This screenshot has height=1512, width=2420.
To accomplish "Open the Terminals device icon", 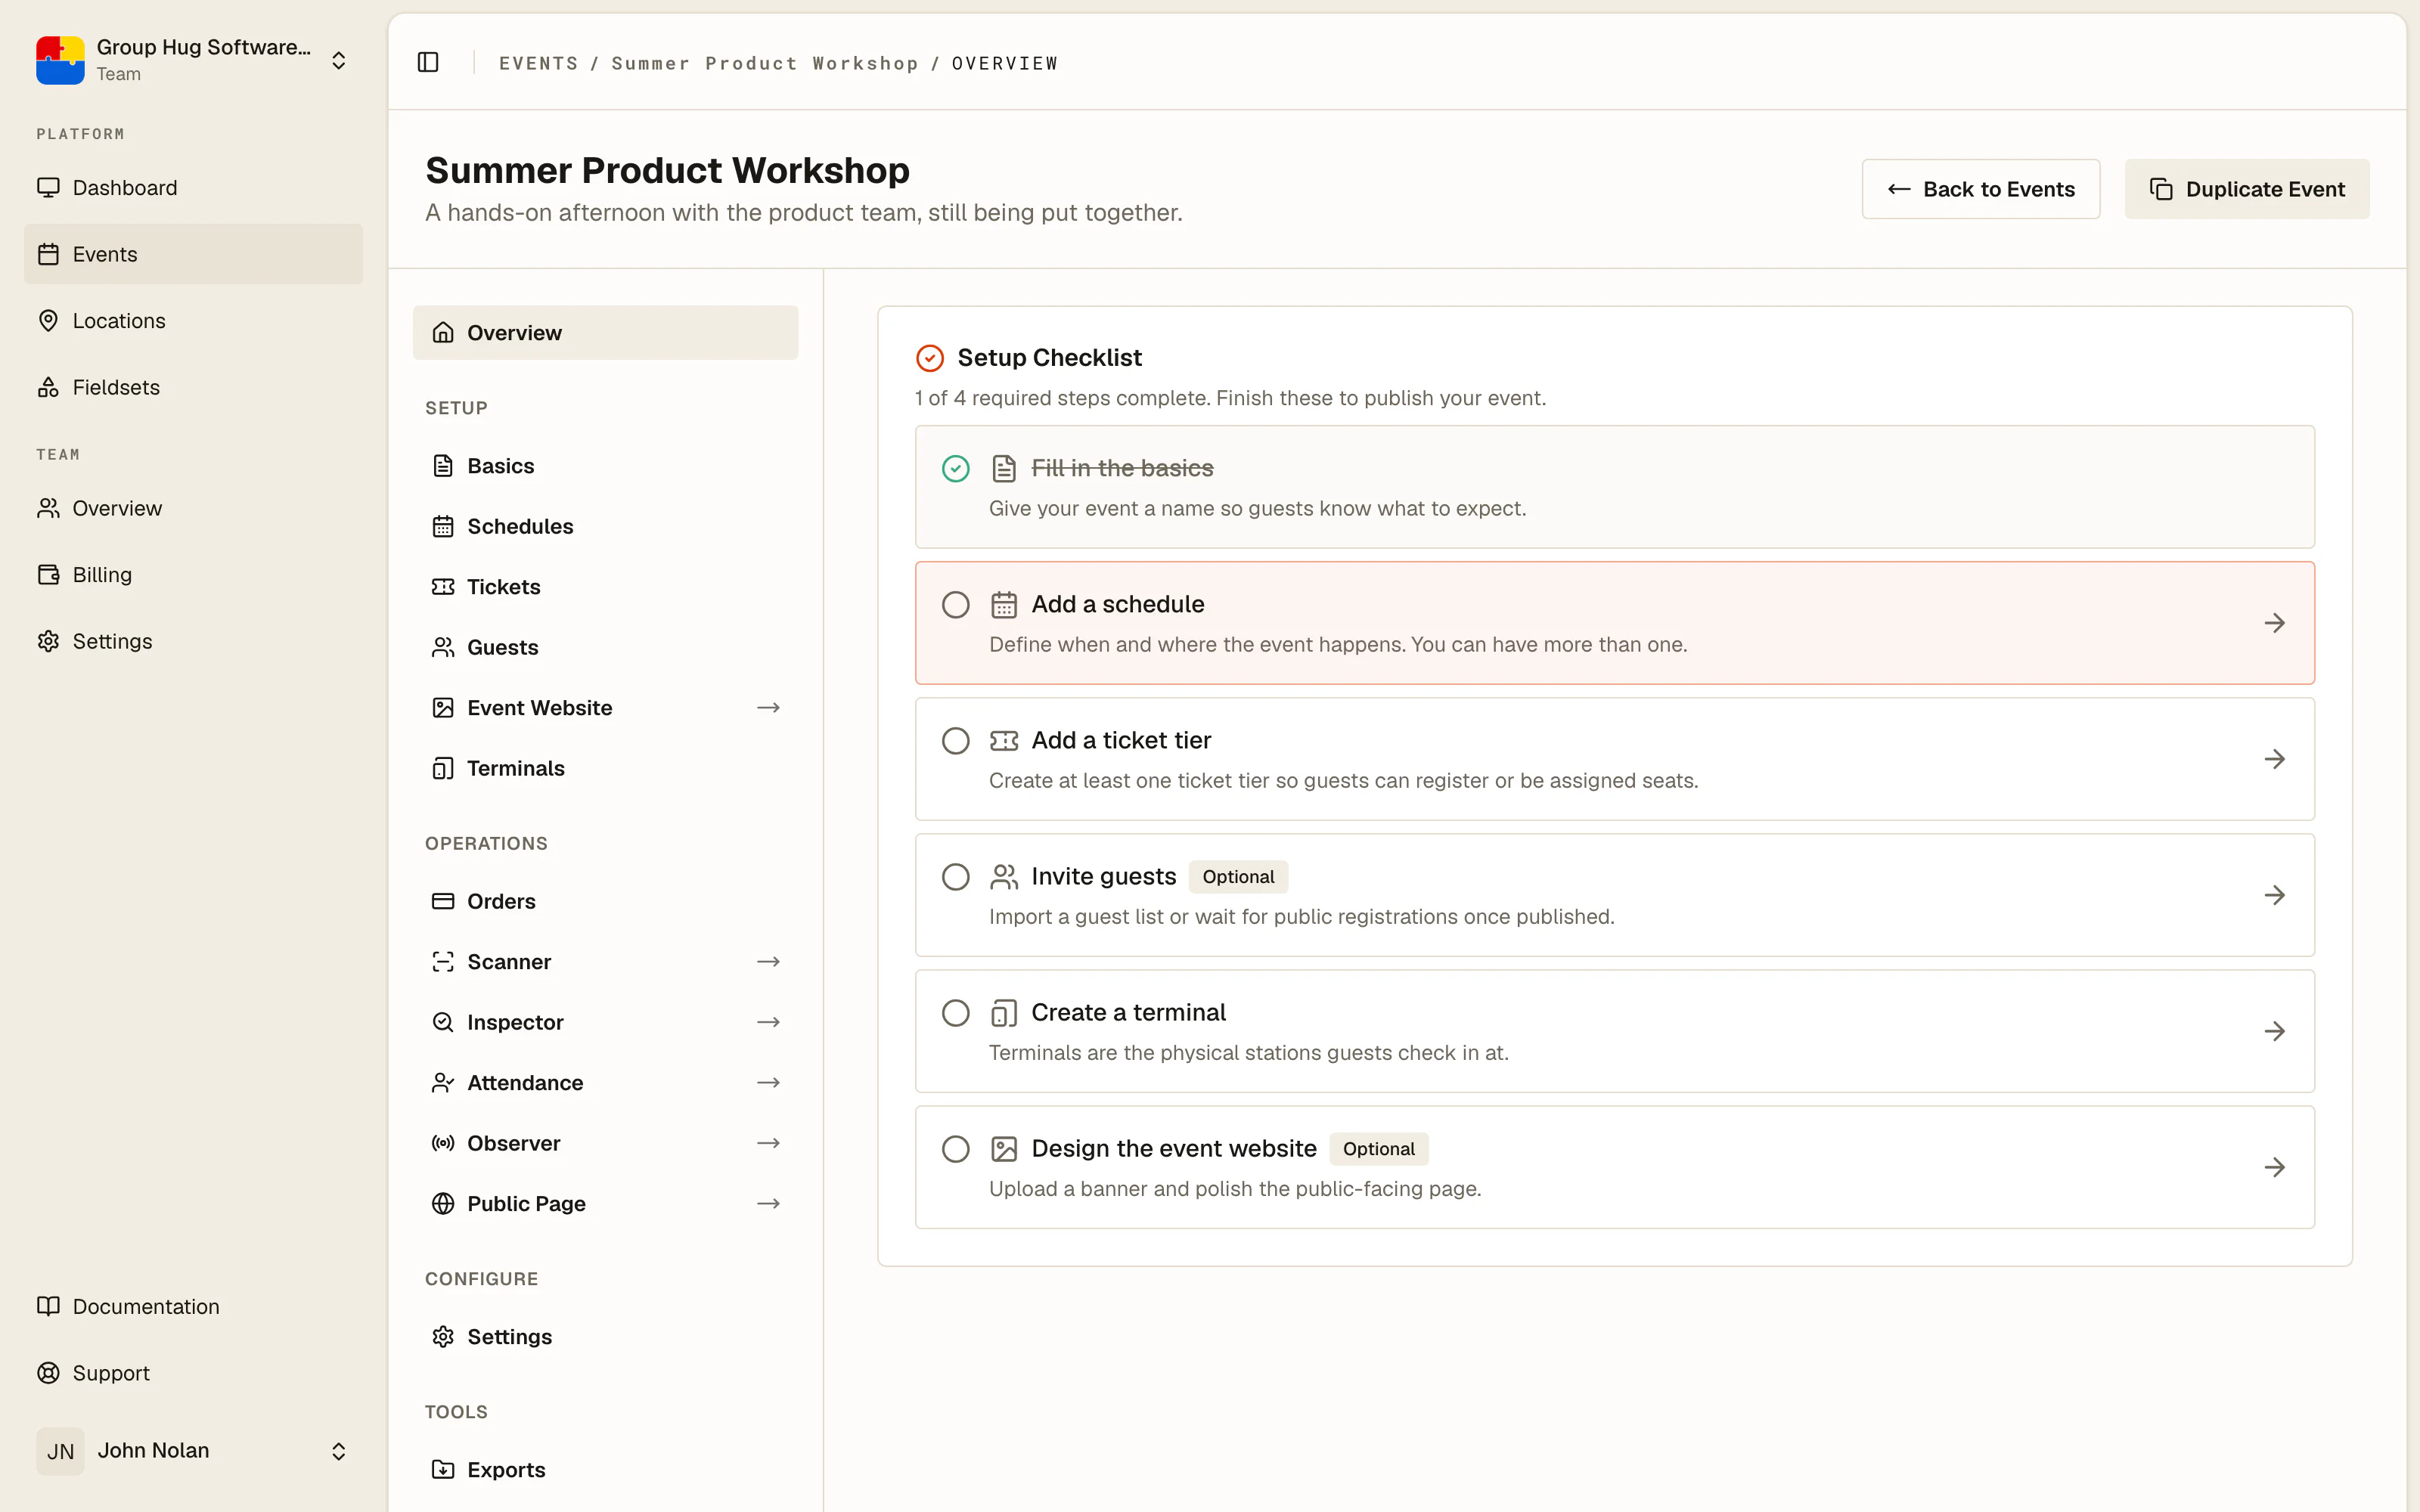I will [443, 768].
